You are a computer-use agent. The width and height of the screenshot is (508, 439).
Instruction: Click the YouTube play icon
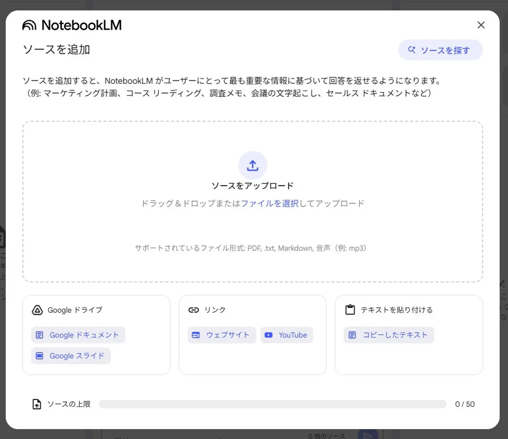[269, 335]
